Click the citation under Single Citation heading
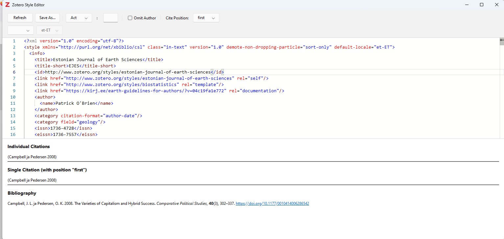This screenshot has width=504, height=239. pos(32,180)
